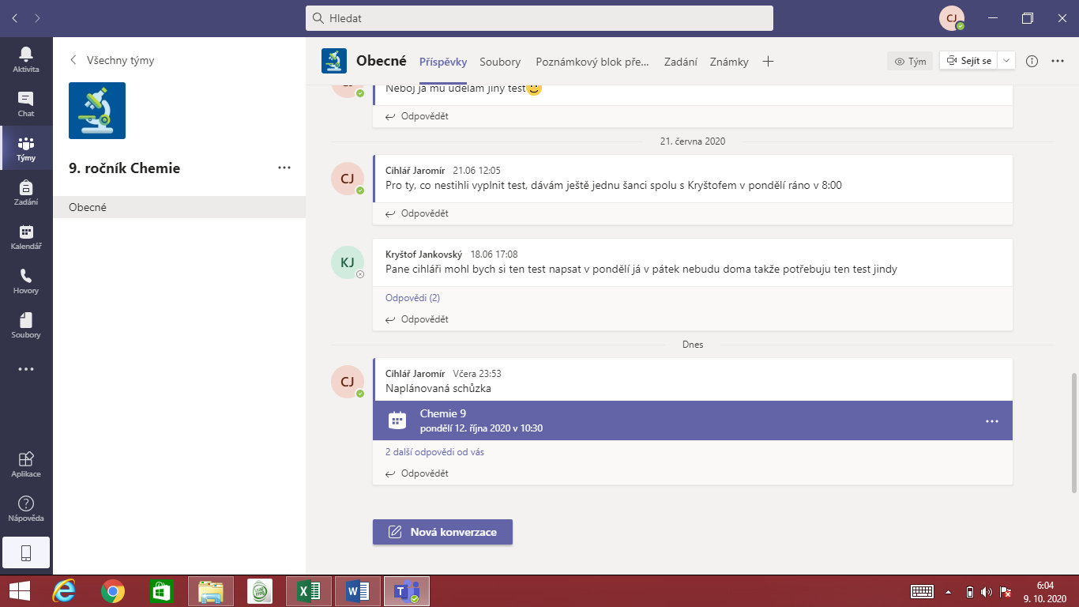Switch to the Známky tab

(x=729, y=62)
